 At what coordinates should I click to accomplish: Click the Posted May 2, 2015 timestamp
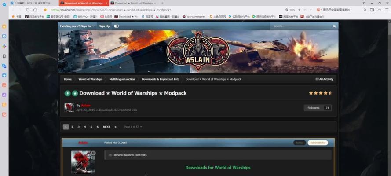116,143
